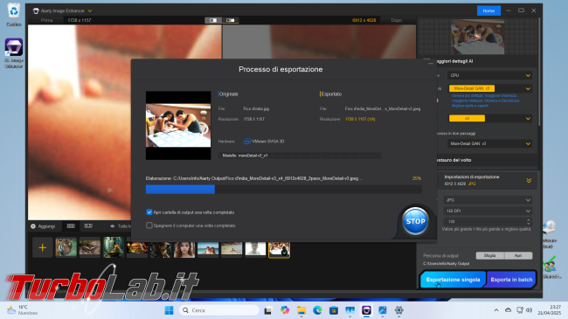The height and width of the screenshot is (319, 568).
Task: Select the selected couple-at-table thumbnail
Action: pyautogui.click(x=279, y=249)
